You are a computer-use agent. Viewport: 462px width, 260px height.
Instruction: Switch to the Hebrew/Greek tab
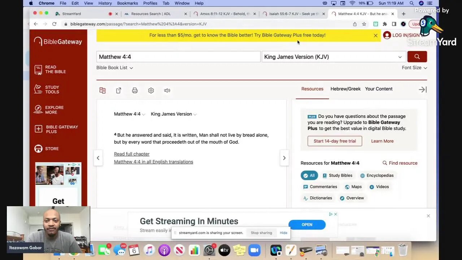(345, 89)
